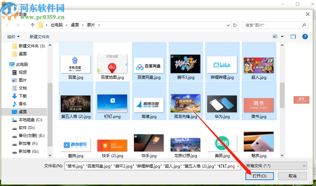This screenshot has height=186, width=316.
Task: Open recent locations dropdown near navigation arrows
Action: click(25, 25)
